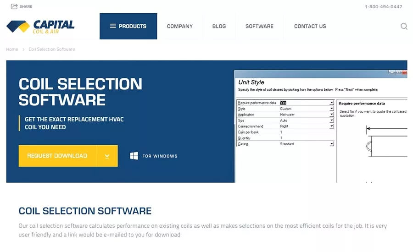
Task: Go to the Blog page
Action: [x=219, y=26]
